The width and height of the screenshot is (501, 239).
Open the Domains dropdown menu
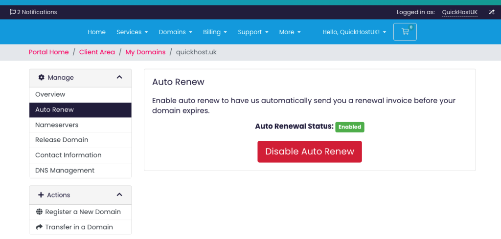[176, 32]
